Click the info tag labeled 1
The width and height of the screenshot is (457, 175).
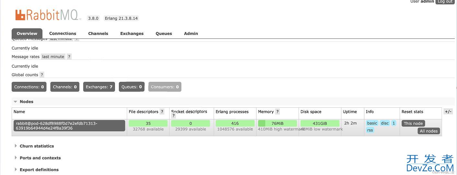(394, 123)
